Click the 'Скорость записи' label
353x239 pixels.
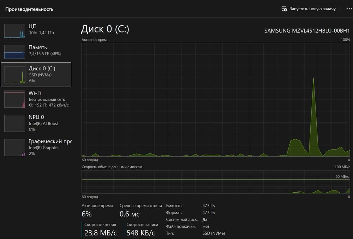pos(142,225)
